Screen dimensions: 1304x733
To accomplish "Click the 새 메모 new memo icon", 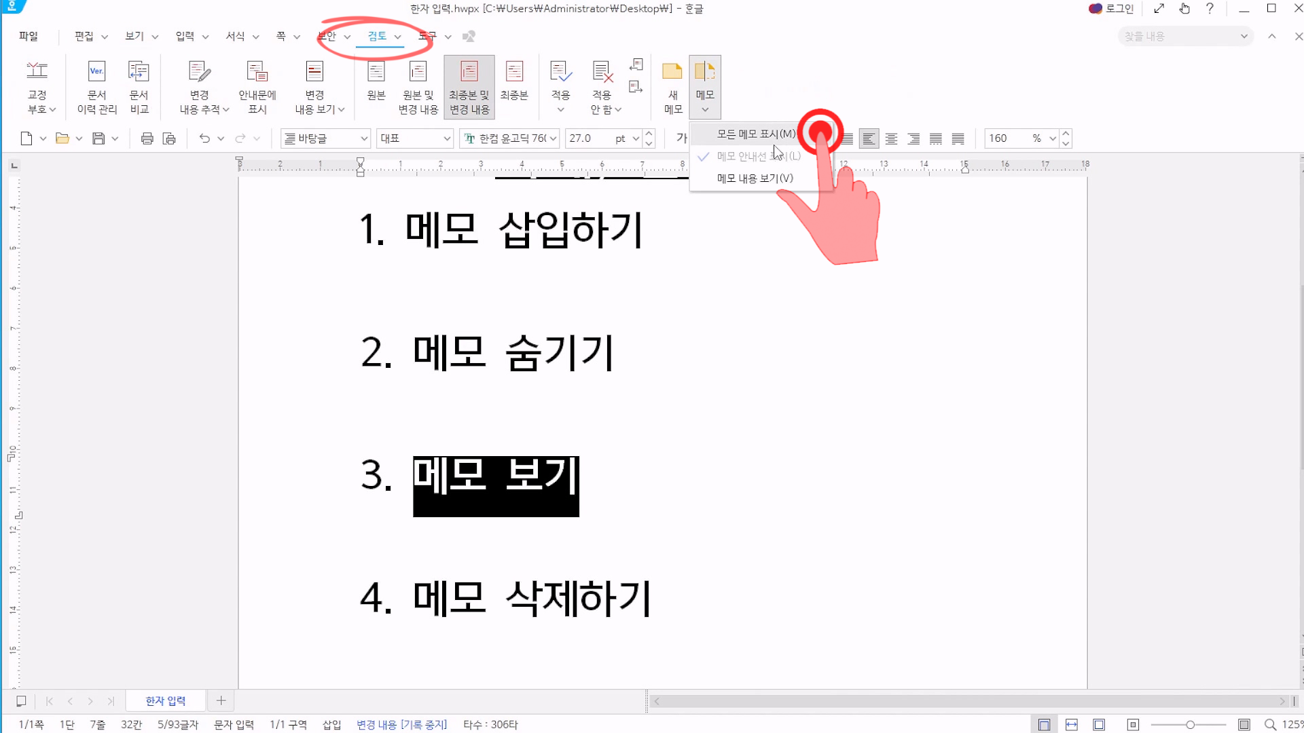I will pos(672,72).
